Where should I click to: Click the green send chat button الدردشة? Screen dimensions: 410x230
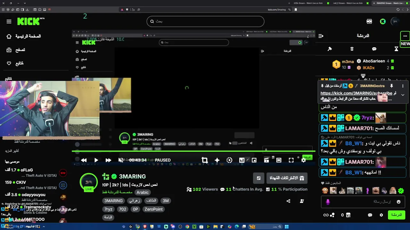pyautogui.click(x=396, y=215)
